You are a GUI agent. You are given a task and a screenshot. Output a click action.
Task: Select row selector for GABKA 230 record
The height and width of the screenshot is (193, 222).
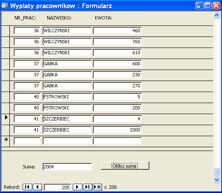pyautogui.click(x=6, y=75)
